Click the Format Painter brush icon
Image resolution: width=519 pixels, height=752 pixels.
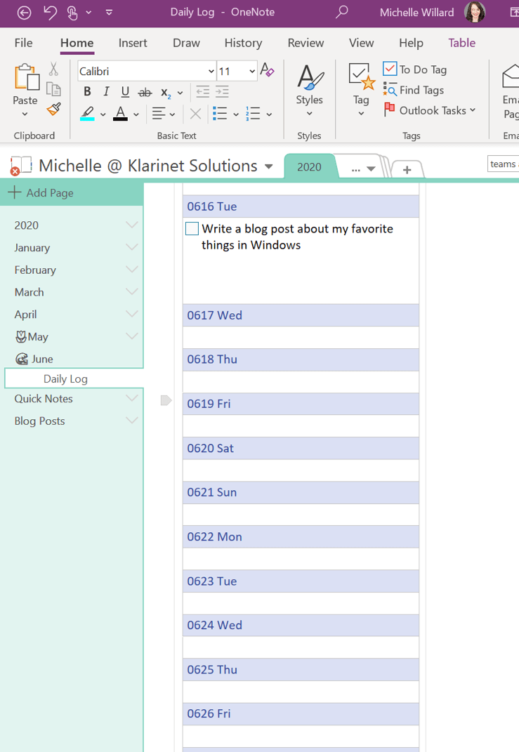[x=54, y=110]
